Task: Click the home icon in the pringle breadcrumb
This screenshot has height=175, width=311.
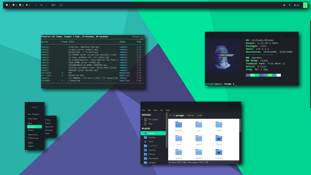Action: point(174,115)
